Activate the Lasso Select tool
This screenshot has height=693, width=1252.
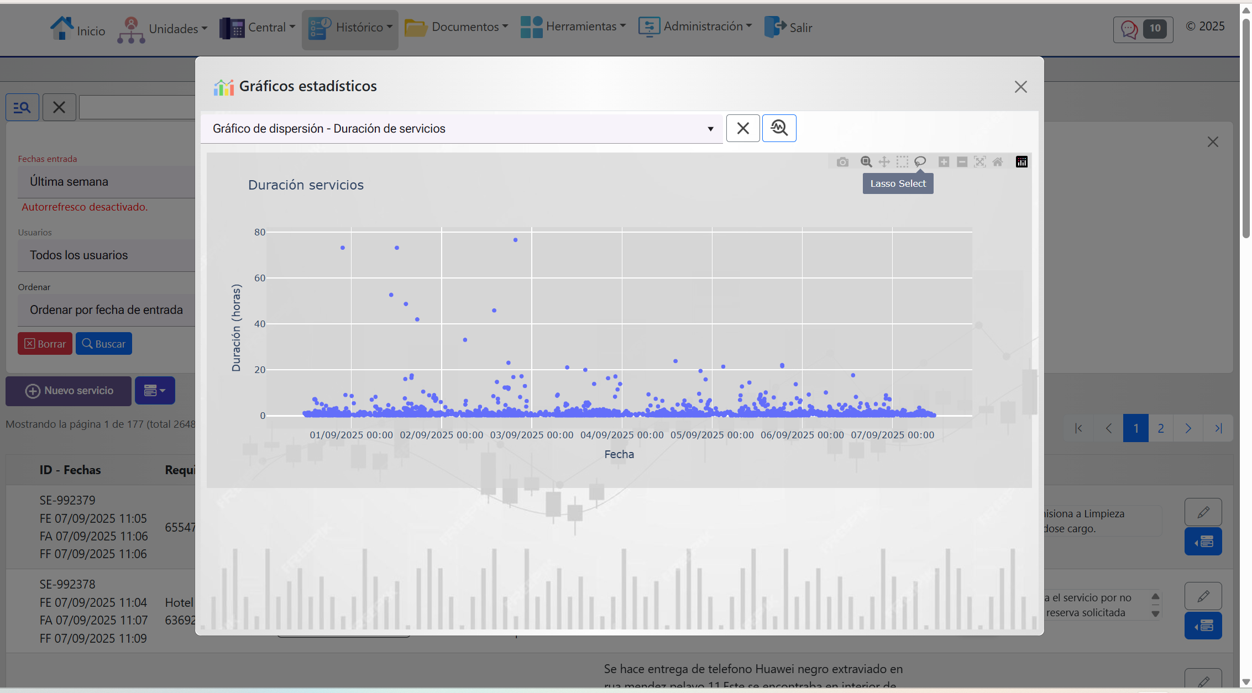coord(920,162)
